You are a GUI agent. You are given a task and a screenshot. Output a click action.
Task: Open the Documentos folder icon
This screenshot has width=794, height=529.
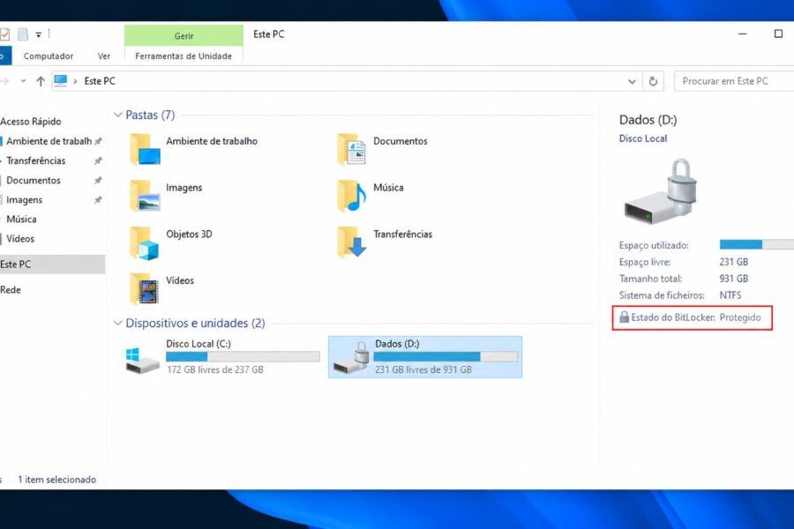pyautogui.click(x=352, y=149)
